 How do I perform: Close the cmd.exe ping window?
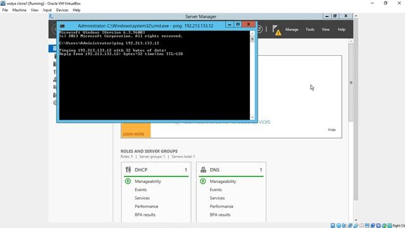249,25
